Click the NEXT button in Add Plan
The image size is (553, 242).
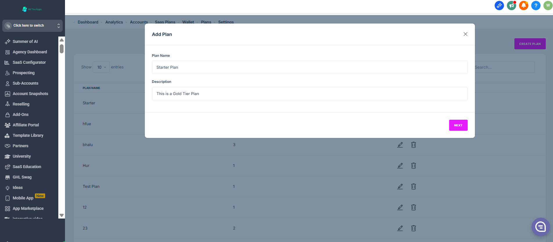pyautogui.click(x=458, y=125)
